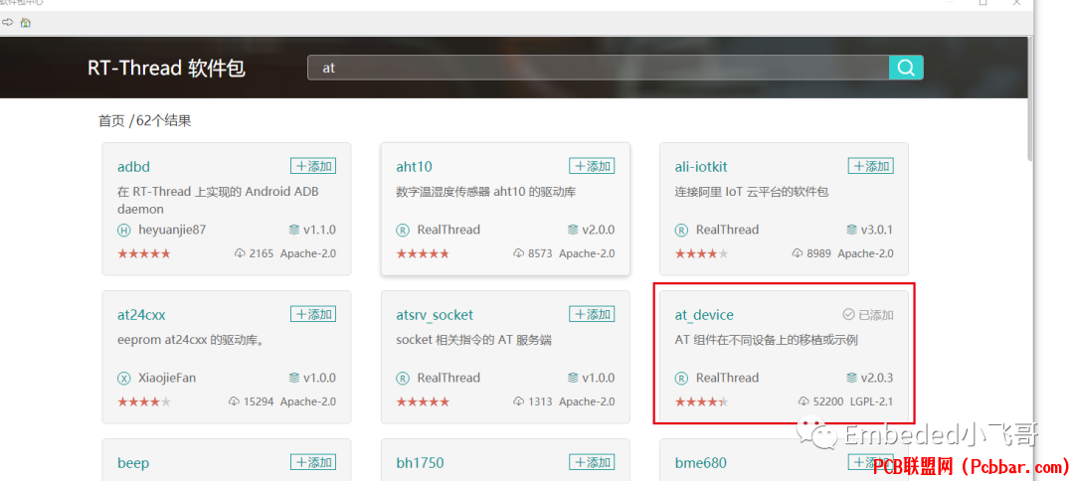Add the beep package
The width and height of the screenshot is (1074, 481).
tap(313, 462)
